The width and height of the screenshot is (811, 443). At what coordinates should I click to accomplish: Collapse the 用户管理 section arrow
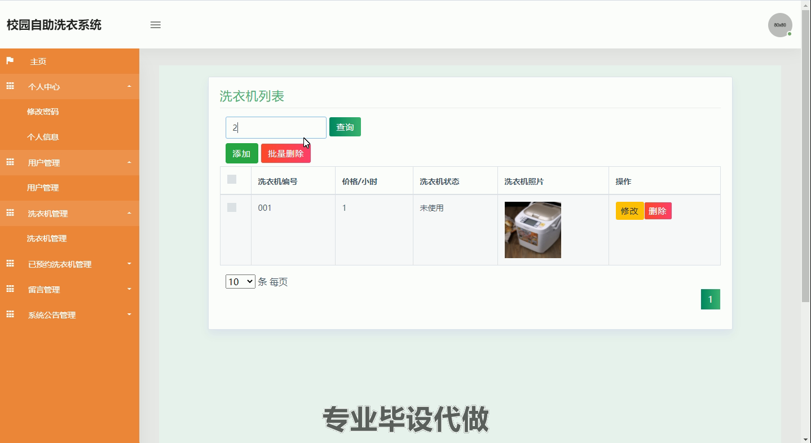(129, 162)
